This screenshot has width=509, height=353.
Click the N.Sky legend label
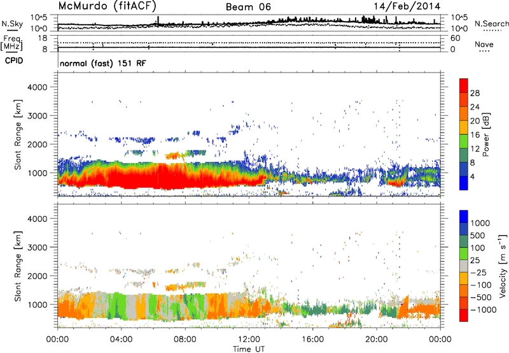click(x=12, y=24)
